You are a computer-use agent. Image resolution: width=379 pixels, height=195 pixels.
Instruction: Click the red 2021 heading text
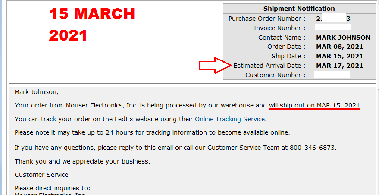68,35
